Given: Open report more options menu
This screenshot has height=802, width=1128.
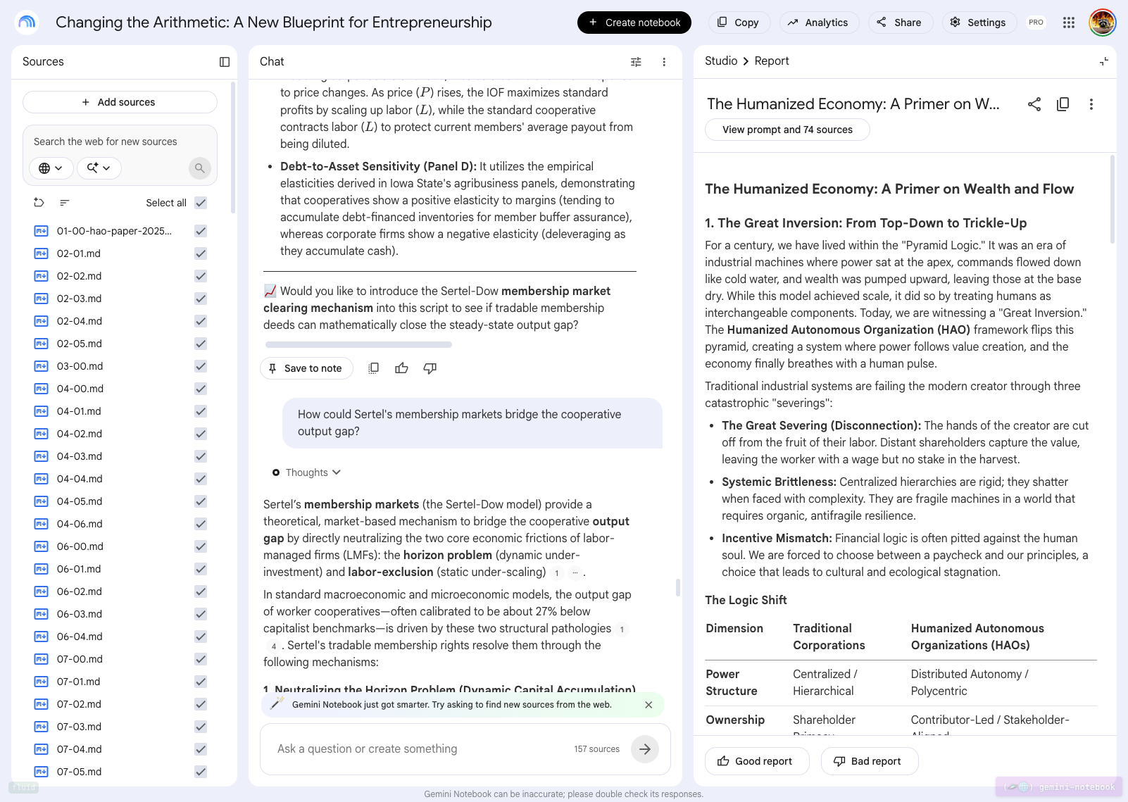Looking at the screenshot, I should (1091, 104).
